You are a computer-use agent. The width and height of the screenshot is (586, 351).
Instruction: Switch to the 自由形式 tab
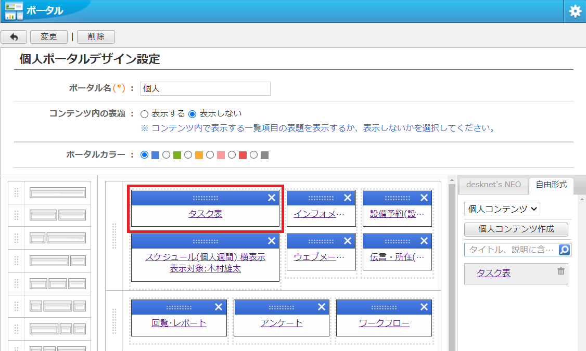point(551,185)
